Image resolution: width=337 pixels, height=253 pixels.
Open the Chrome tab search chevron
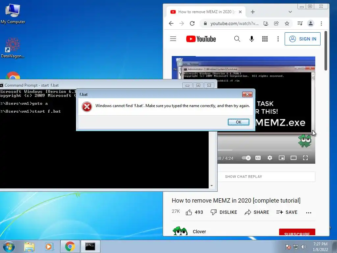pyautogui.click(x=290, y=12)
